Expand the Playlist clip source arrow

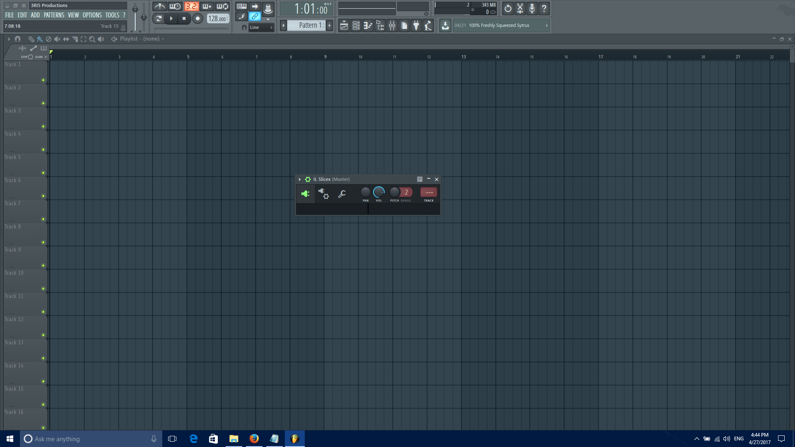point(163,39)
